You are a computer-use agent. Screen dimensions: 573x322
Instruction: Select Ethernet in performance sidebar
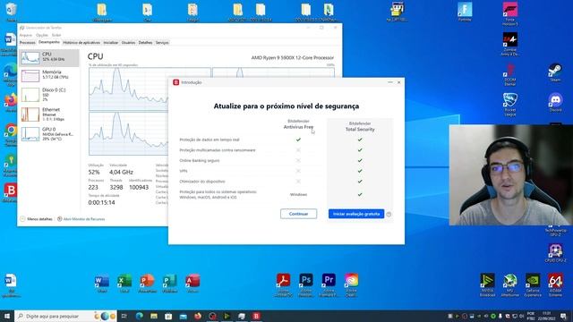49,114
